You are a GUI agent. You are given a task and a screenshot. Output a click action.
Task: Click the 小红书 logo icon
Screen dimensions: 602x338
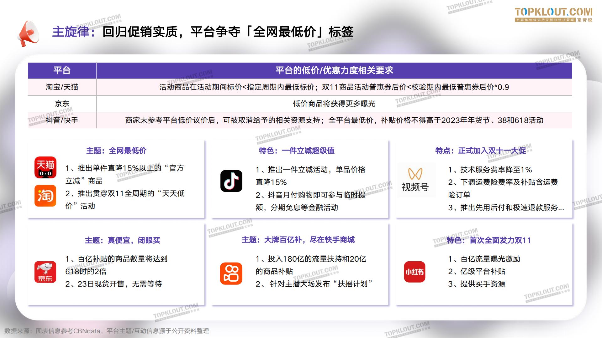[415, 272]
